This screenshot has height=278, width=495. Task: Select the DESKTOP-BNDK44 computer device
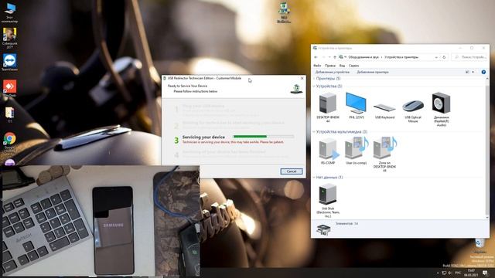[328, 107]
